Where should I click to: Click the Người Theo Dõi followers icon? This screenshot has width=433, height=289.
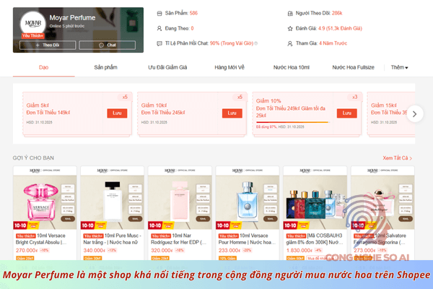pos(290,13)
